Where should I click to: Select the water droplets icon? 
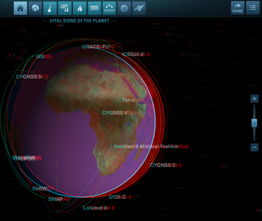(109, 8)
